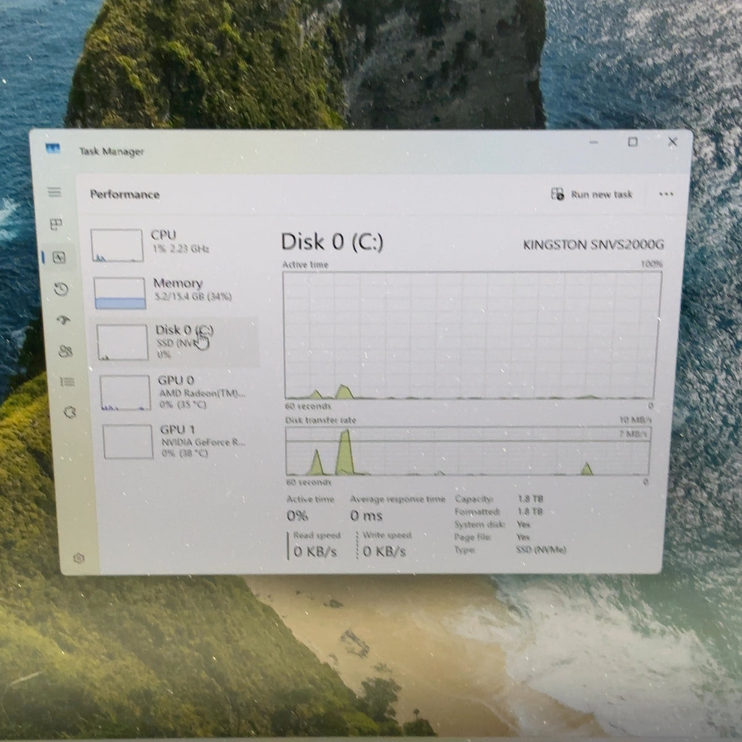Open the hamburger navigation menu
The image size is (742, 742).
[54, 192]
